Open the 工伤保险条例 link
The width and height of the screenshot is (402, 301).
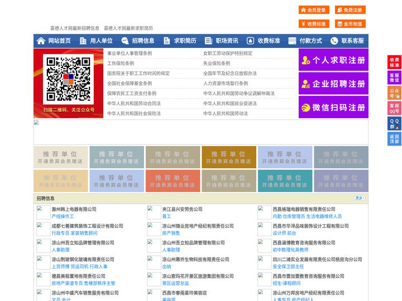pos(121,63)
